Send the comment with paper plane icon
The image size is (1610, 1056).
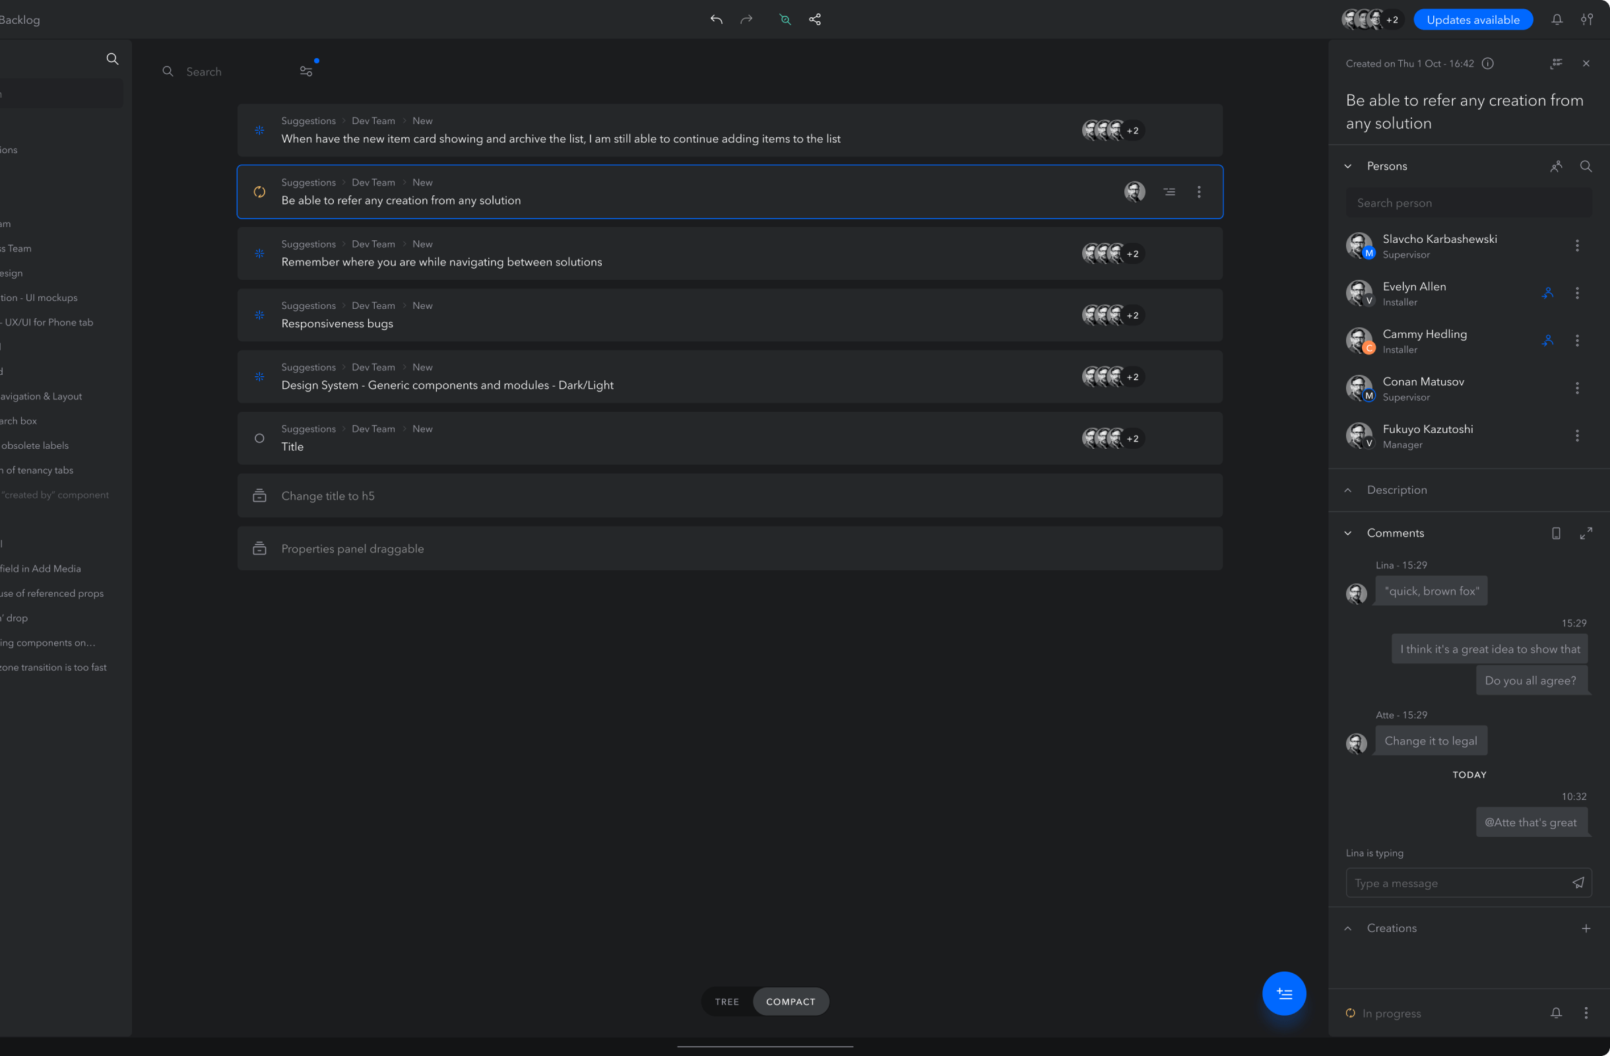(1578, 883)
